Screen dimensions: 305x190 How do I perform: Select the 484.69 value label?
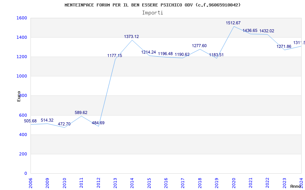[x=98, y=123]
